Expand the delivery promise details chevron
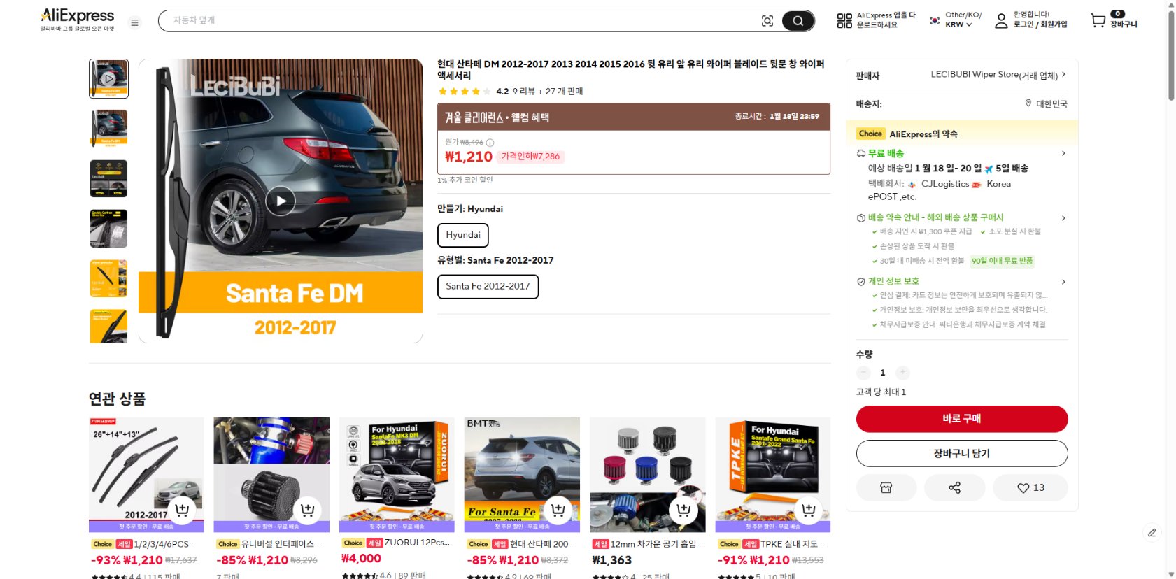Image resolution: width=1176 pixels, height=579 pixels. pos(1063,218)
